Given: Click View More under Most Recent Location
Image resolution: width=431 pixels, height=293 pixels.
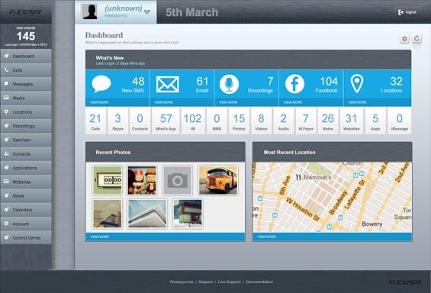Looking at the screenshot, I should 267,237.
